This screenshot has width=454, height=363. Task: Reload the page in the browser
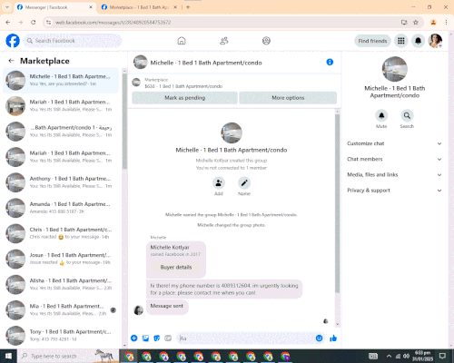(x=34, y=22)
